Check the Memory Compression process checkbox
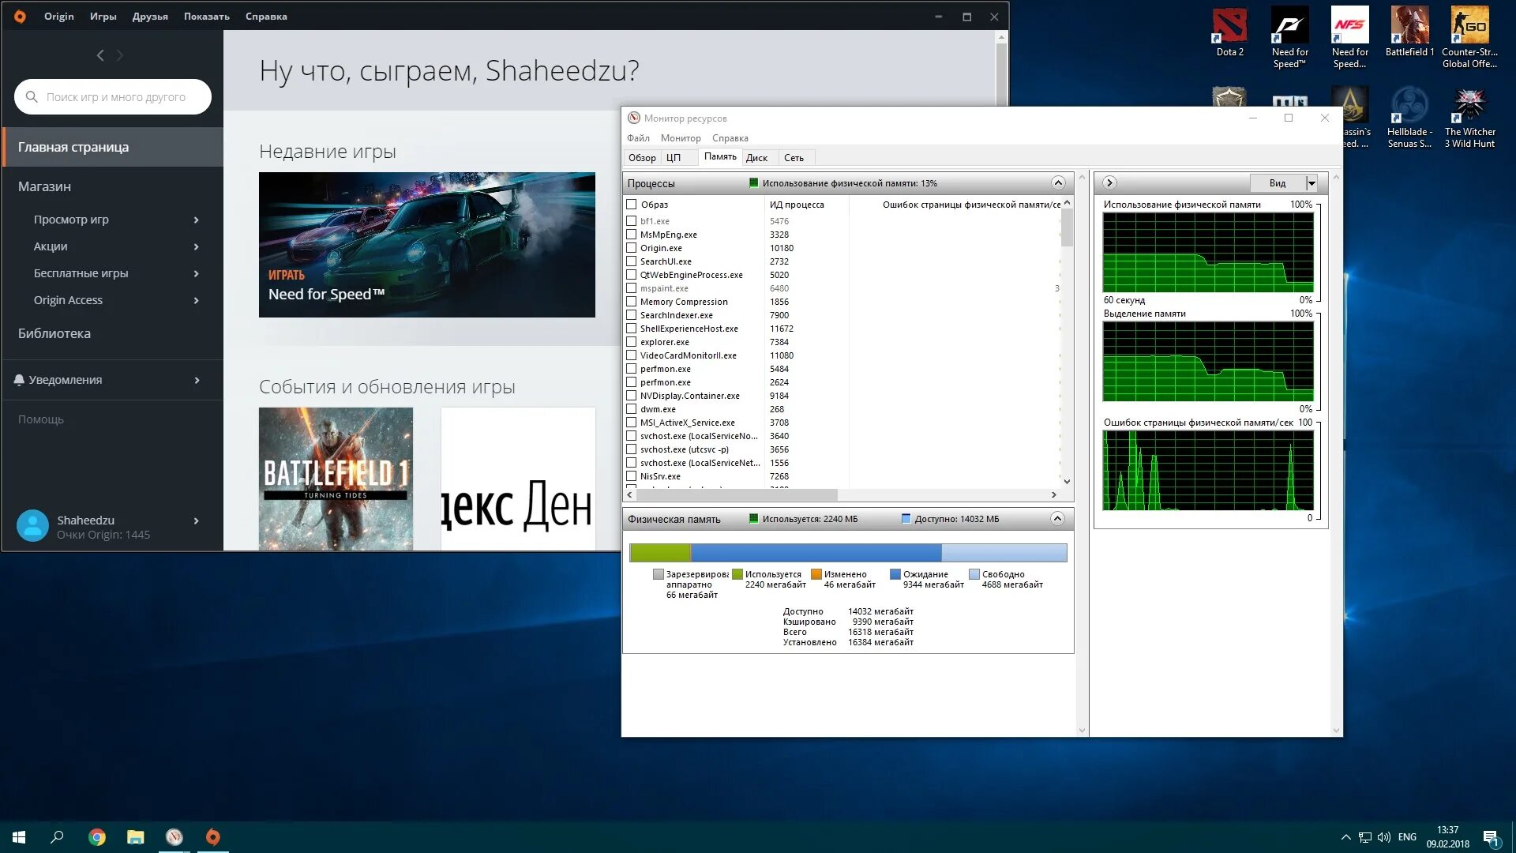 click(632, 302)
